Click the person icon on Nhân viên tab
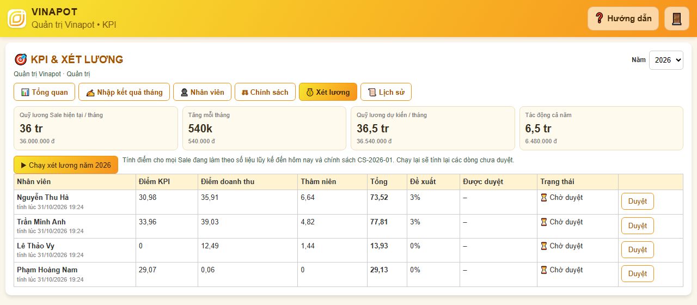This screenshot has height=305, width=697. pyautogui.click(x=184, y=92)
